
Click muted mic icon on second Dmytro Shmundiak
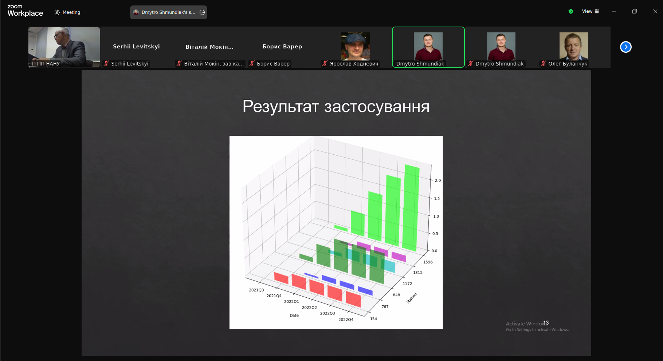[x=470, y=64]
